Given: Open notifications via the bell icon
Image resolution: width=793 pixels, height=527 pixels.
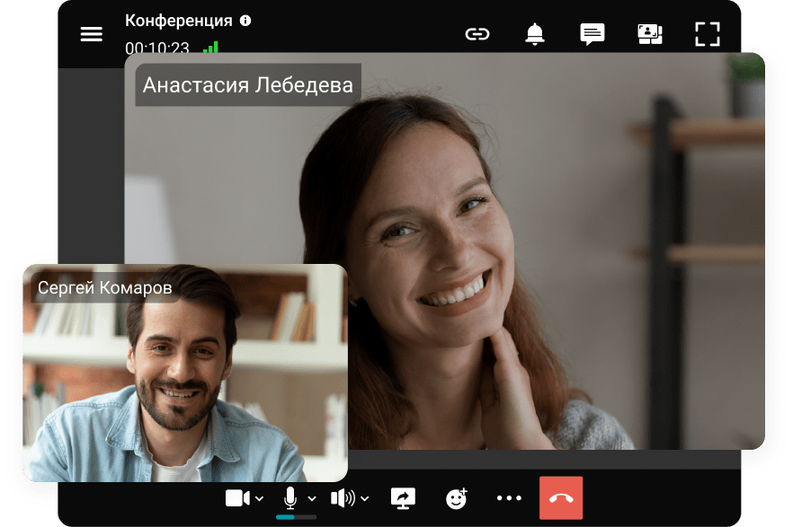Looking at the screenshot, I should tap(535, 34).
